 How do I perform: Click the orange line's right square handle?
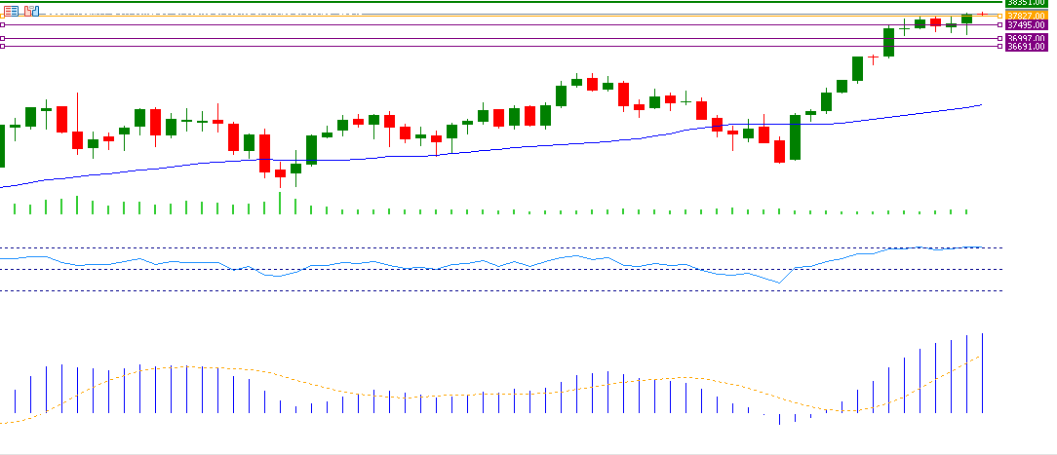pos(1000,16)
